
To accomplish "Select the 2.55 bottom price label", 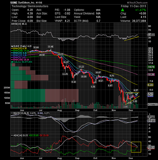I will click(126, 107).
